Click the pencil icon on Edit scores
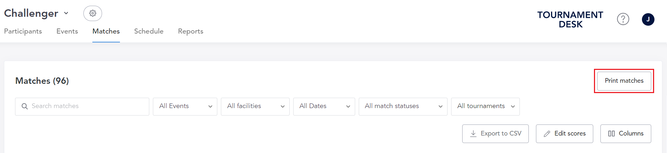Image resolution: width=667 pixels, height=153 pixels. click(547, 134)
